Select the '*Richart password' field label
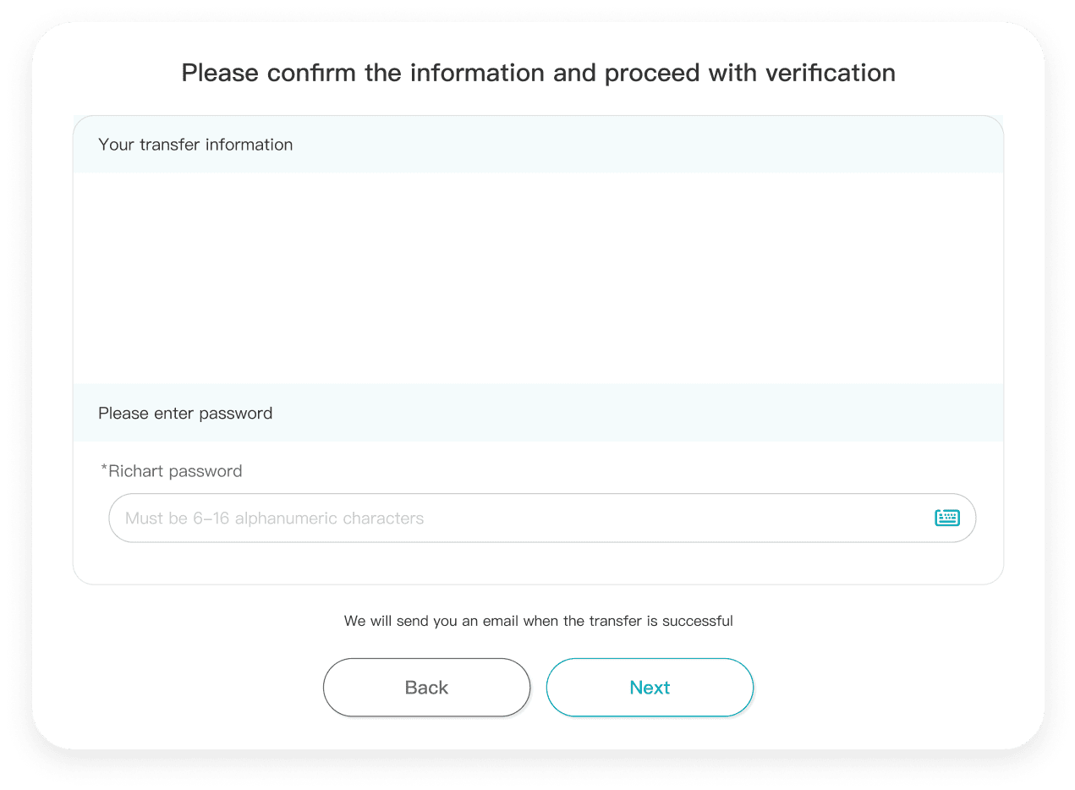Viewport: 1075px width, 790px height. (x=172, y=471)
